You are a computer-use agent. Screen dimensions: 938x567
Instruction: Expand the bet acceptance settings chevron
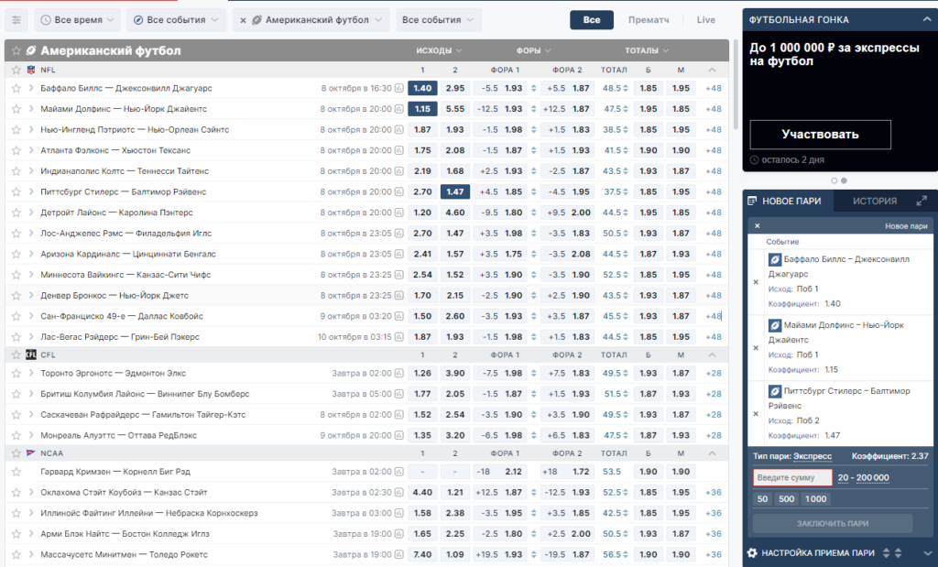click(927, 553)
